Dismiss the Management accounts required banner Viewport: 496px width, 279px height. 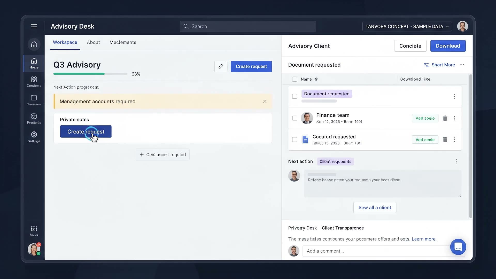coord(265,102)
